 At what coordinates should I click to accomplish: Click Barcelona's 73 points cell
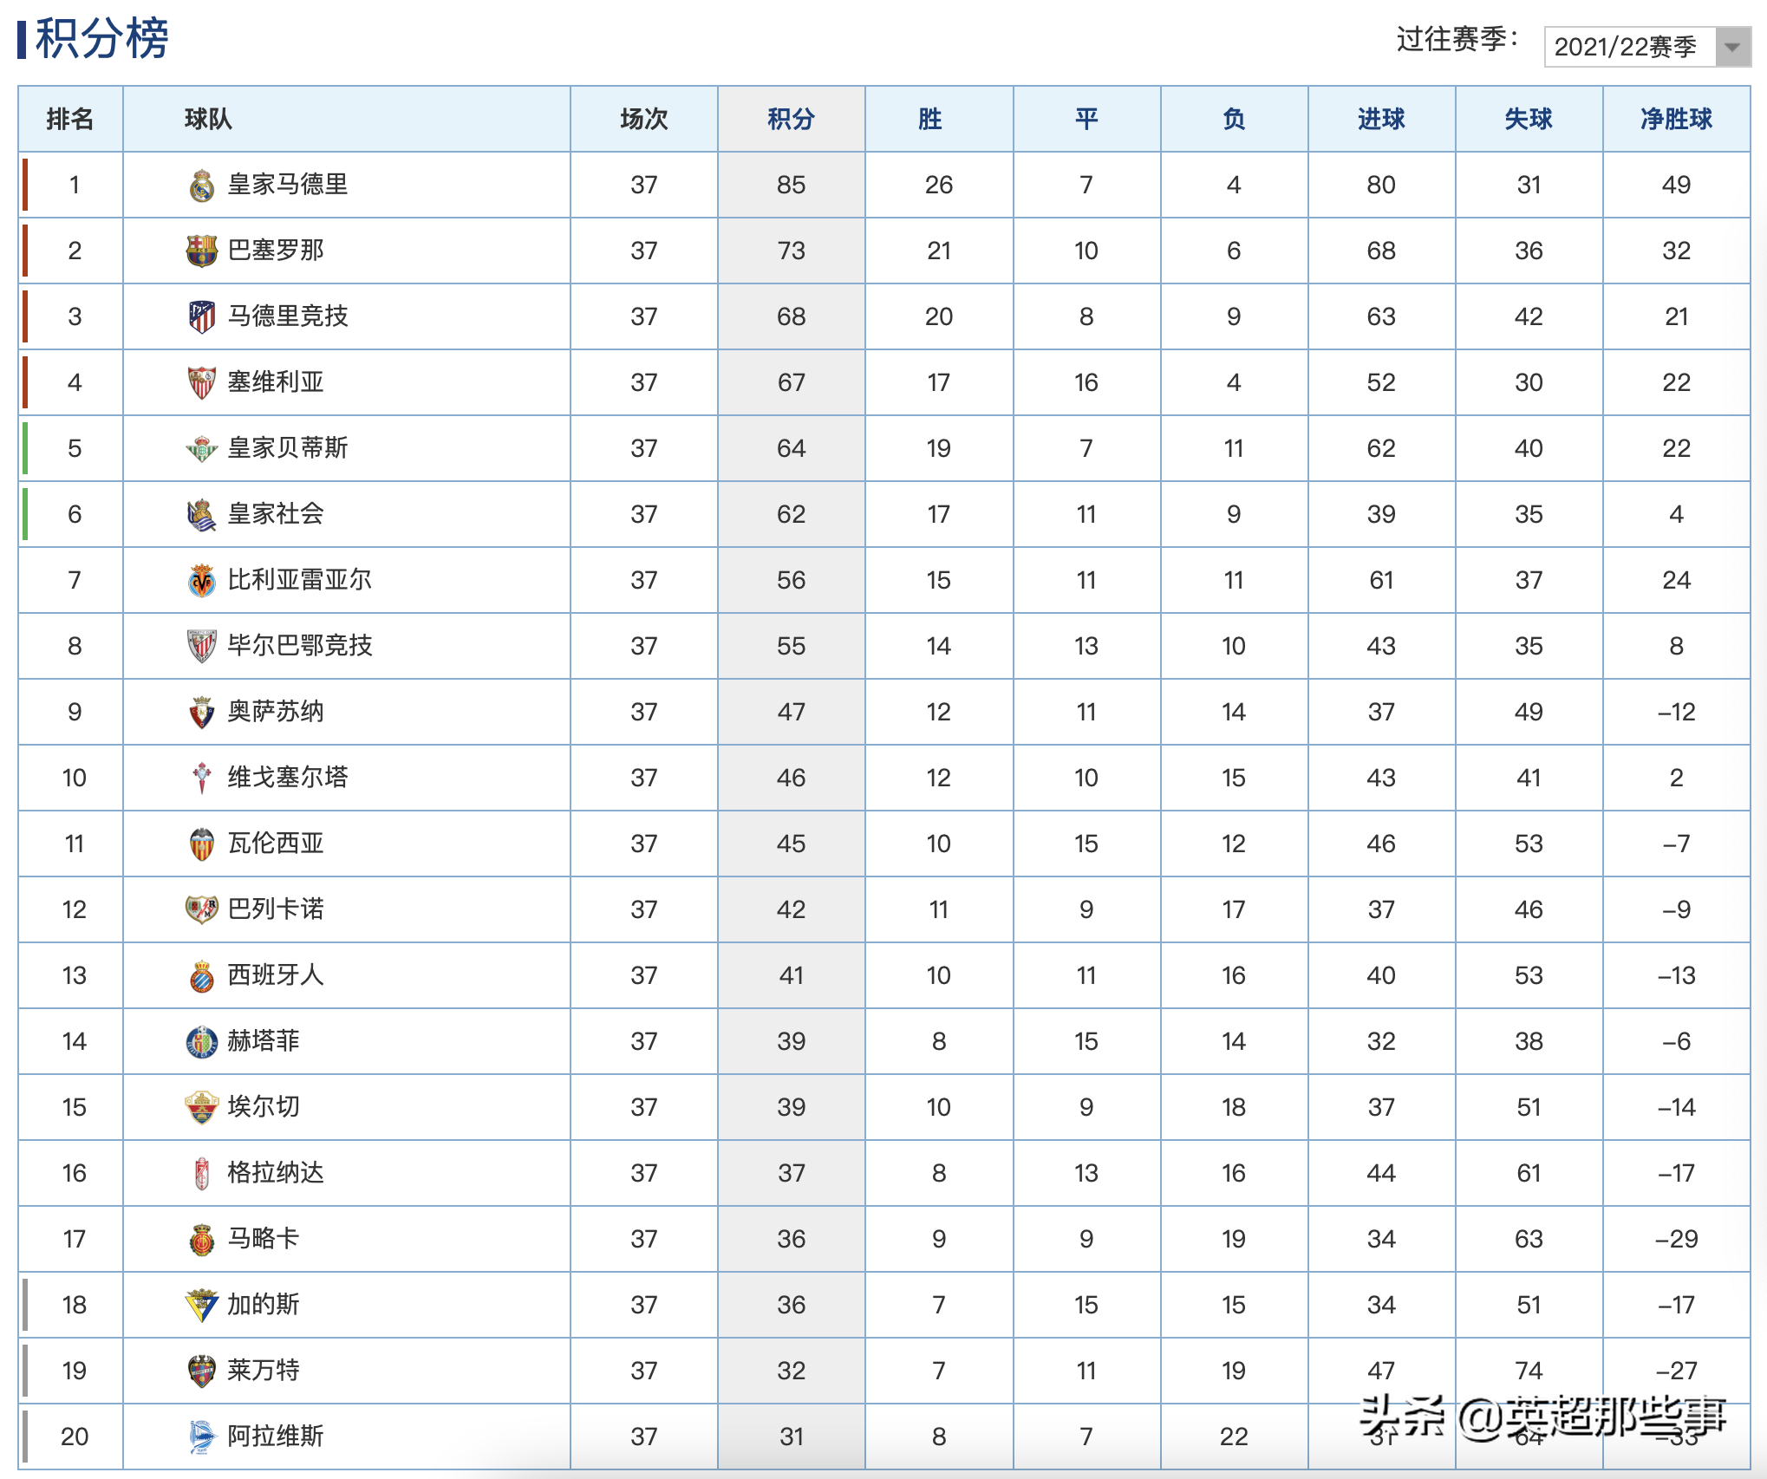[792, 251]
